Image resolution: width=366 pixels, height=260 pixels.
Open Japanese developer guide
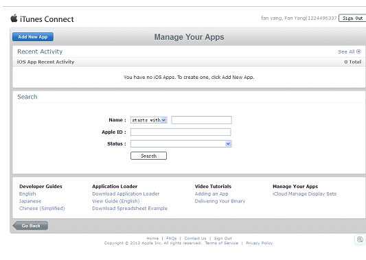30,201
